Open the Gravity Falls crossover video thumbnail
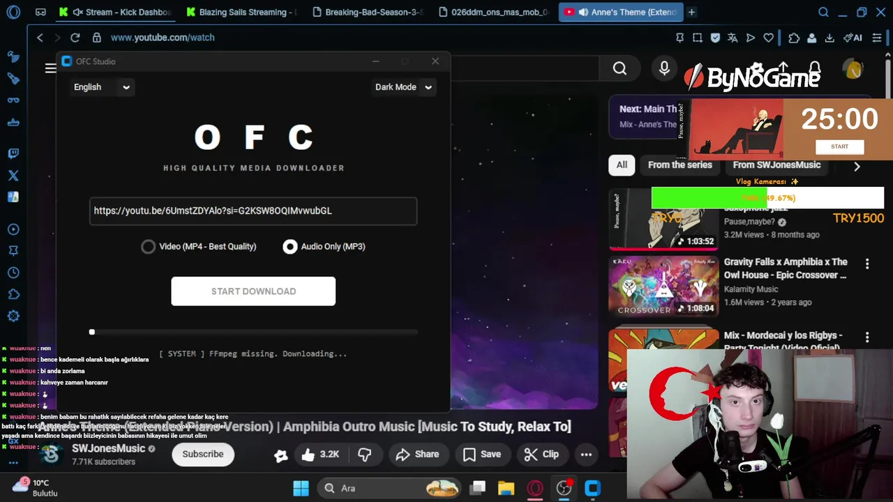The width and height of the screenshot is (893, 502). coord(663,286)
